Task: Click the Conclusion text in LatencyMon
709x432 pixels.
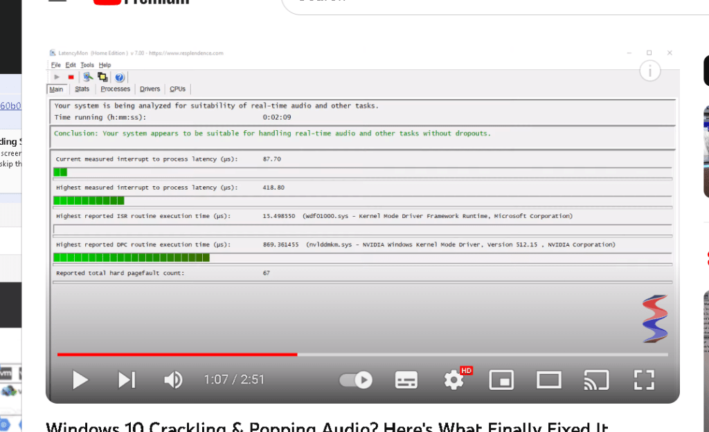Action: [272, 134]
